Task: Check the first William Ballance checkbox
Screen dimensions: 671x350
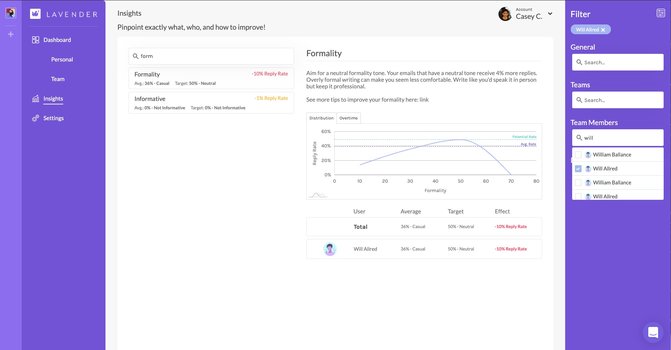Action: click(578, 155)
